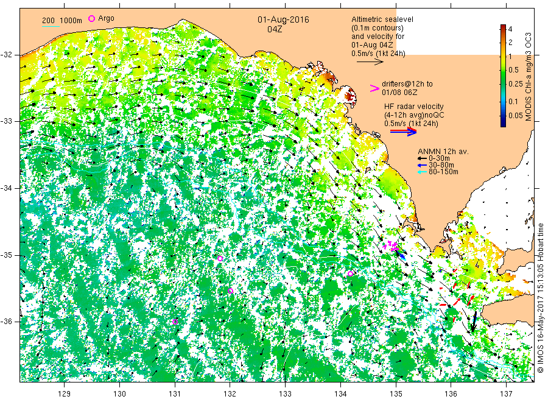This screenshot has width=548, height=402.
Task: Click the longitude axis label 135
Action: tap(396, 393)
